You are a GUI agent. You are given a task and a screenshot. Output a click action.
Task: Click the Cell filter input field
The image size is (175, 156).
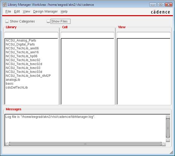[87, 35]
